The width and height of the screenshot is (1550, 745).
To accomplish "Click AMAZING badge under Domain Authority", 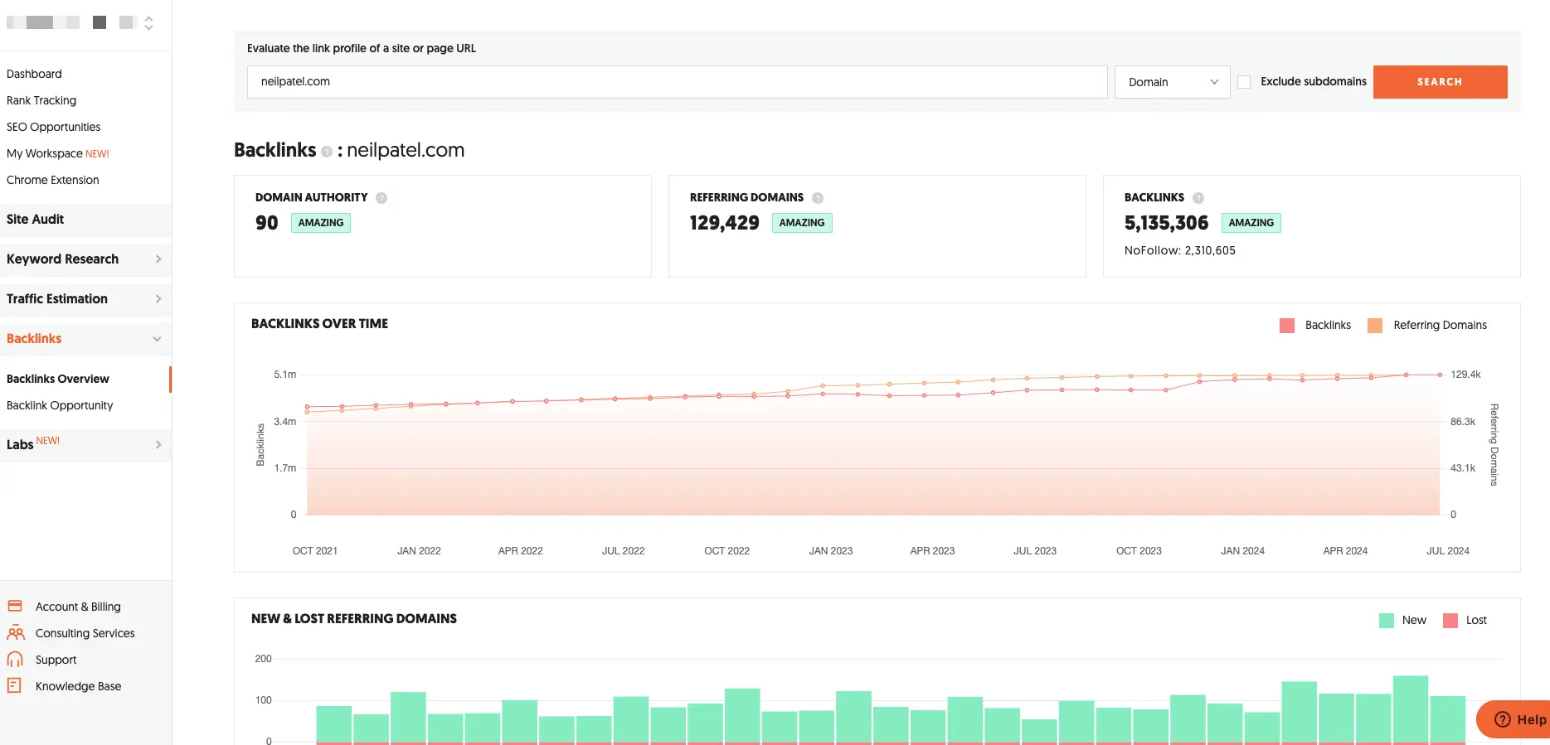I will click(321, 223).
